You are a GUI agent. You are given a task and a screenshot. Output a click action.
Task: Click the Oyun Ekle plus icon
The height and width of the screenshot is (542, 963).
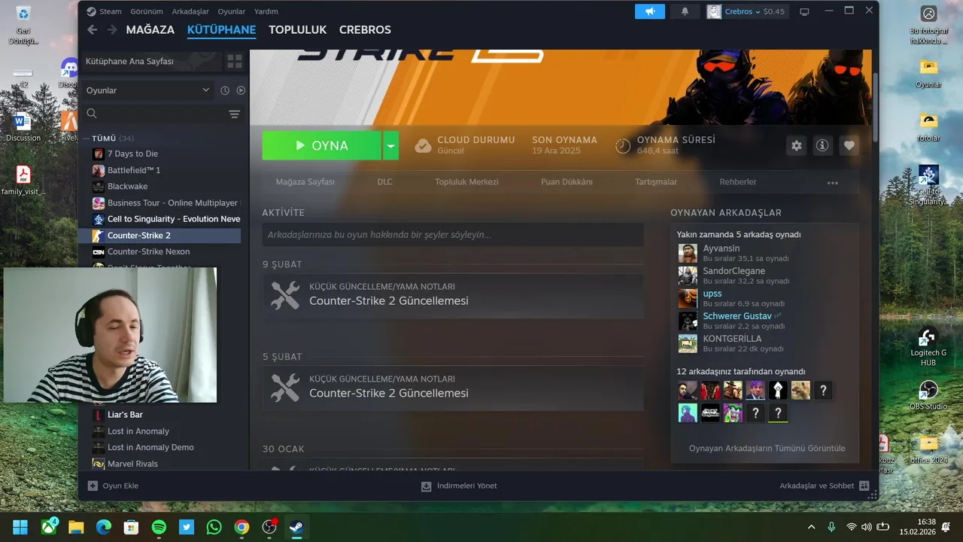tap(93, 486)
